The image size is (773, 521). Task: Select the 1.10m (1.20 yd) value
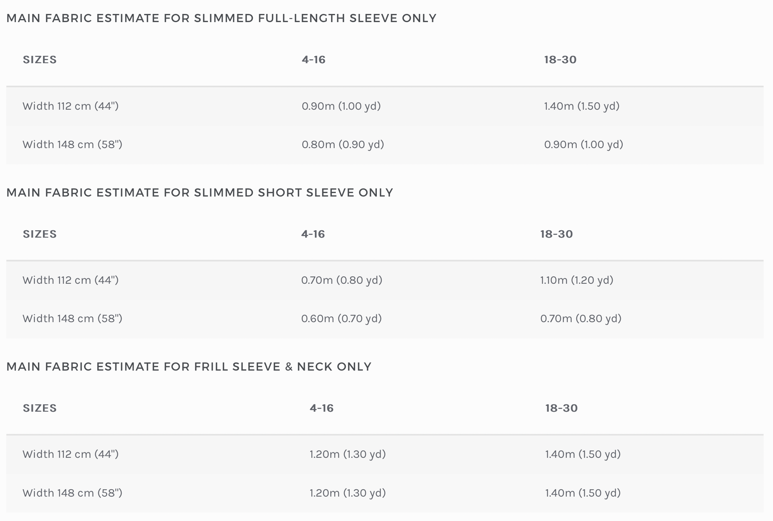[577, 280]
